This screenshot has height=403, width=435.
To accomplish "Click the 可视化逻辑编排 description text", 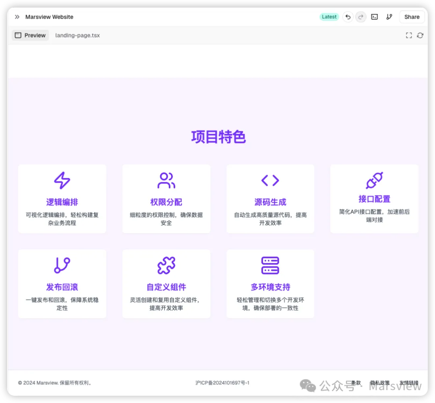I will coord(62,219).
